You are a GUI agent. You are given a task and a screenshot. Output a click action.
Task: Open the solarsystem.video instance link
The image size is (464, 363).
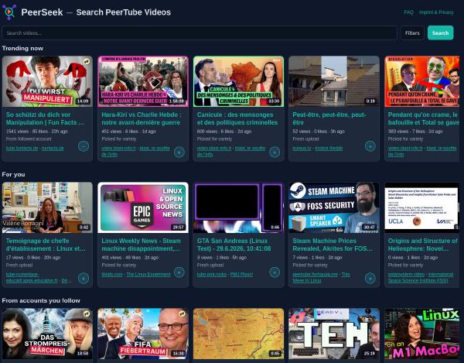406,275
